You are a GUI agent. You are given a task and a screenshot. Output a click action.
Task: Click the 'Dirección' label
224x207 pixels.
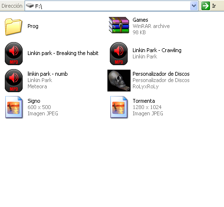[x=12, y=6]
